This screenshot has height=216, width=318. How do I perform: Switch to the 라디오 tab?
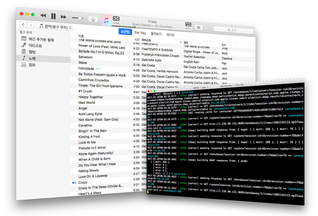170,35
